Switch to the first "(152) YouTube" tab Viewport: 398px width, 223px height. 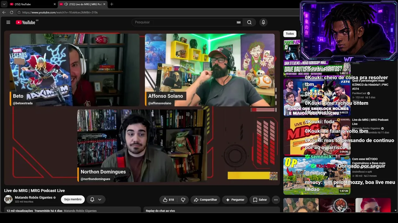(32, 4)
